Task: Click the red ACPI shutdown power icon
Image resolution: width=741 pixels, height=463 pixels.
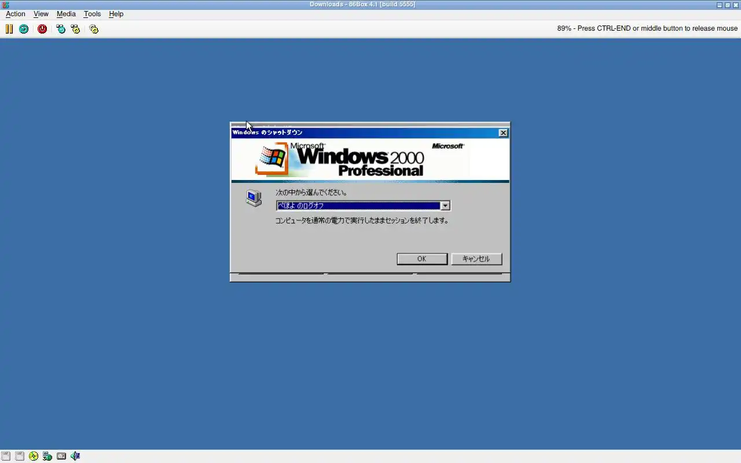Action: click(42, 28)
